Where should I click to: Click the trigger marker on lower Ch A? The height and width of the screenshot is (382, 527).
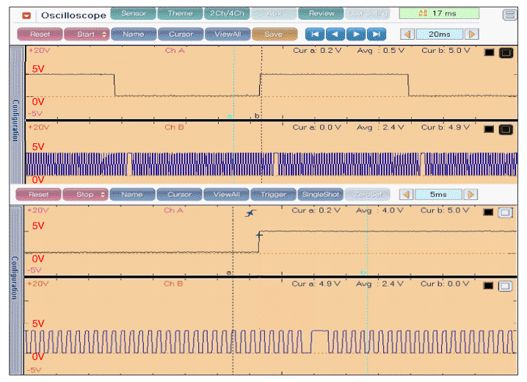(x=250, y=214)
